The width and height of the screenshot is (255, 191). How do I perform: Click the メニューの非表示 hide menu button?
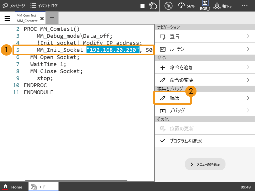pyautogui.click(x=205, y=164)
